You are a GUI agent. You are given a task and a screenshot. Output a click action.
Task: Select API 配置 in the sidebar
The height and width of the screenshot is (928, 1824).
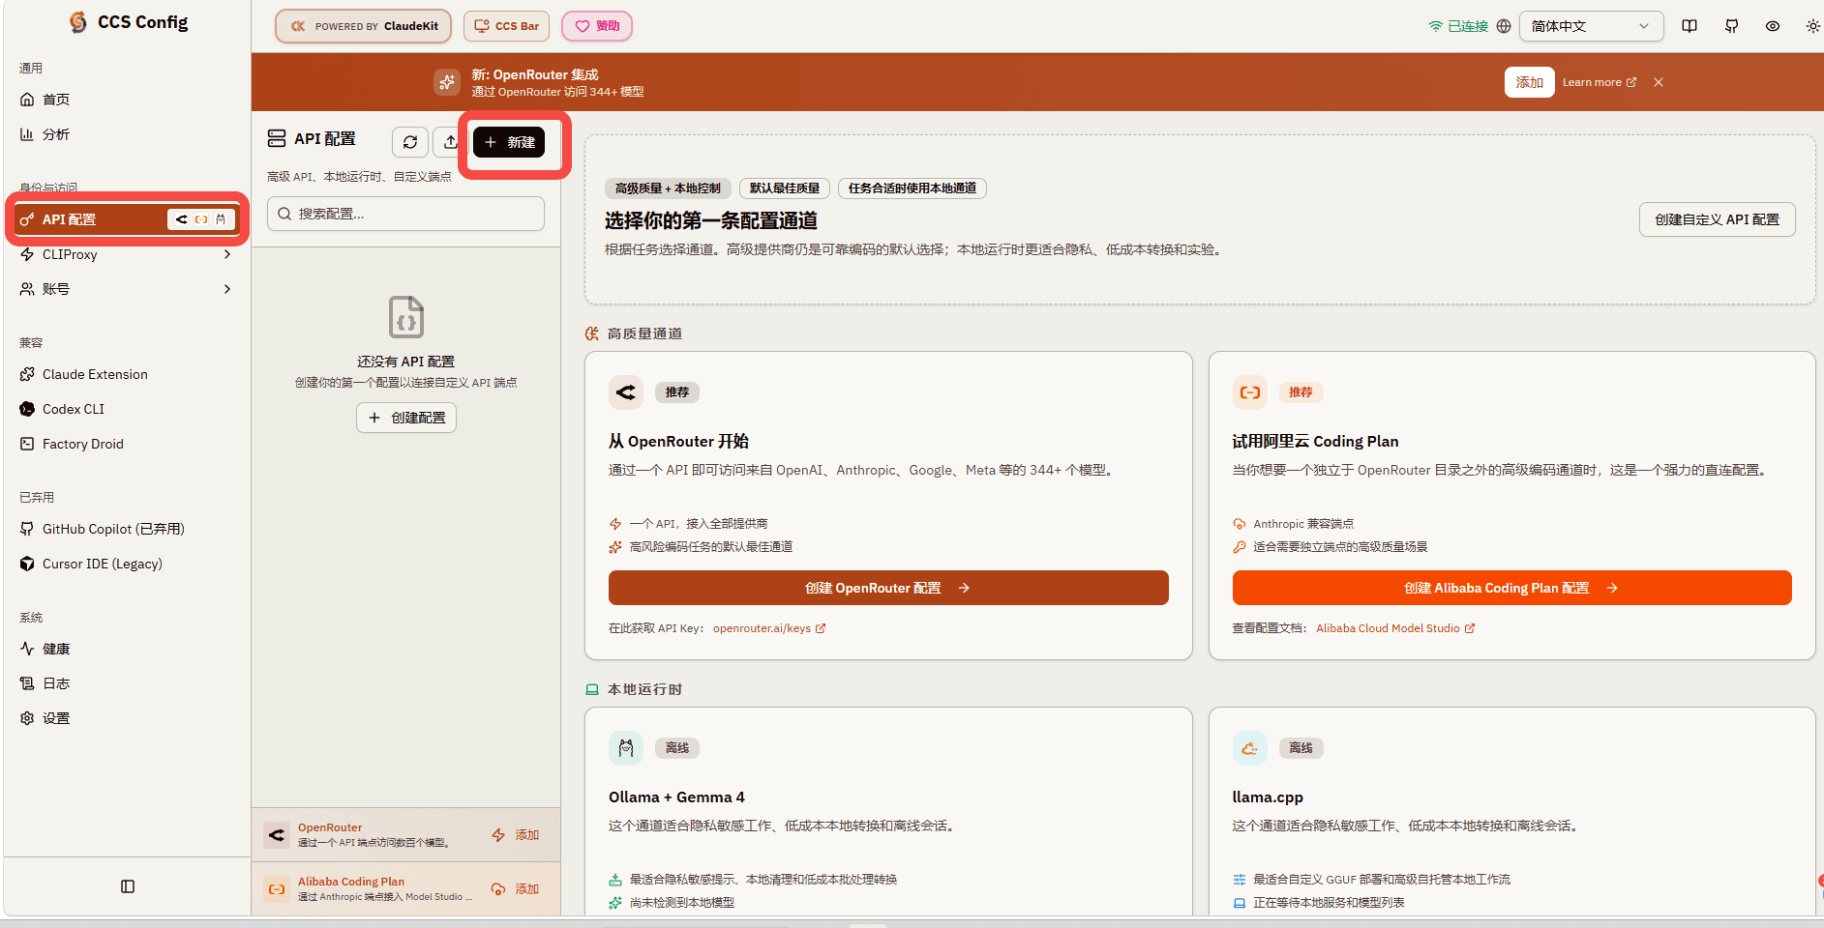126,219
